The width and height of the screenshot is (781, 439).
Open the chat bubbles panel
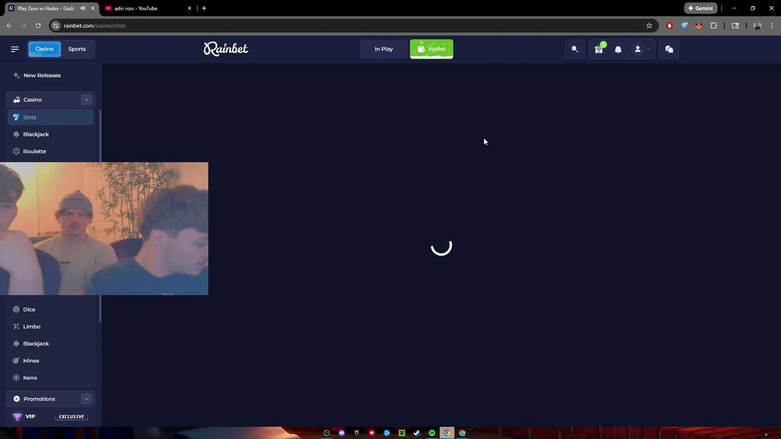point(669,49)
